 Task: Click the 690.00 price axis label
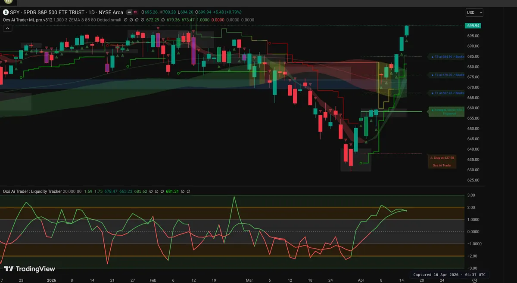coord(473,46)
